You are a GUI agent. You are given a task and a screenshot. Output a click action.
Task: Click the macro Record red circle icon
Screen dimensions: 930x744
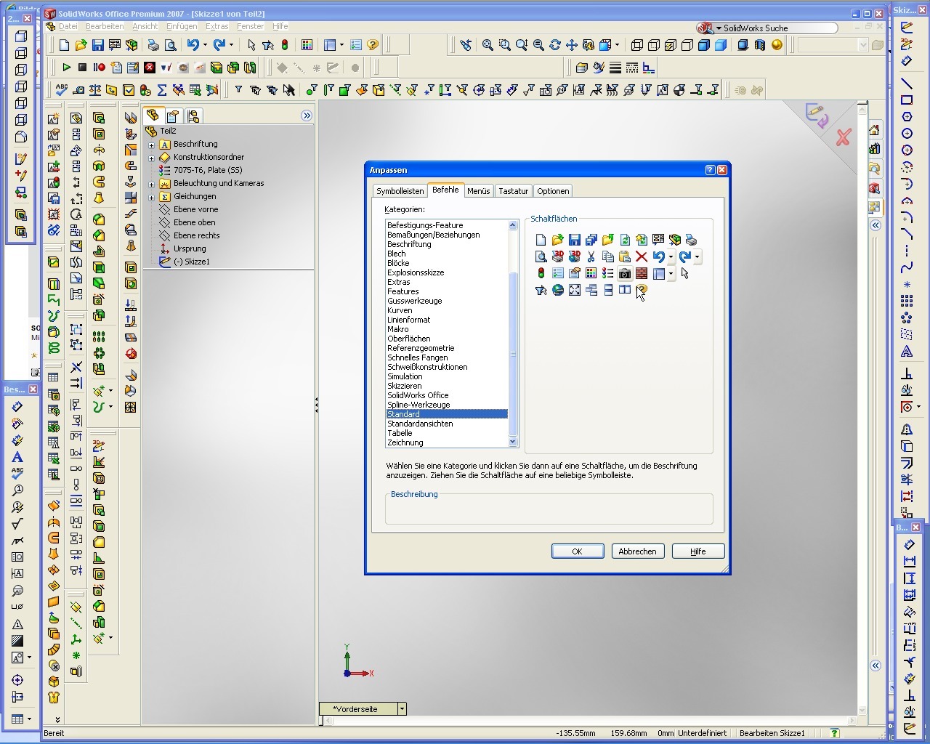point(100,68)
